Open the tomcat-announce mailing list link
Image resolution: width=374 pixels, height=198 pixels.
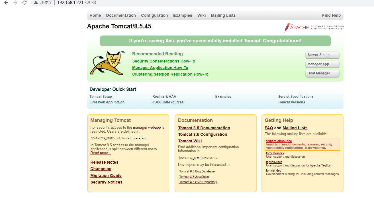click(279, 141)
